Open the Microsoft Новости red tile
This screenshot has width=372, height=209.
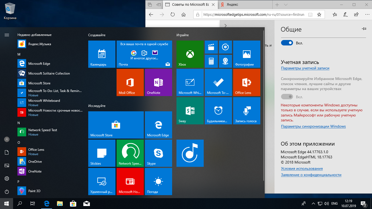click(x=130, y=182)
